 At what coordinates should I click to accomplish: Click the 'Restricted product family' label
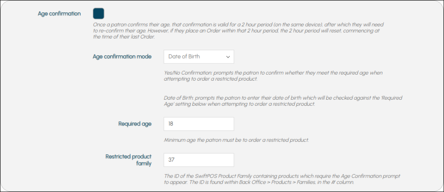128,160
